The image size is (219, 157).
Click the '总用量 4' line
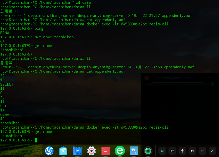coord(9,63)
